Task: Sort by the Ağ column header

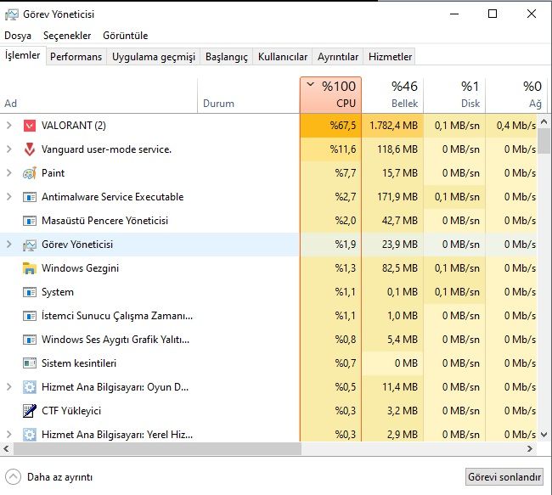Action: (516, 95)
